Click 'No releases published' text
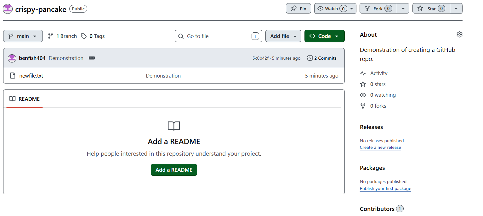 382,141
